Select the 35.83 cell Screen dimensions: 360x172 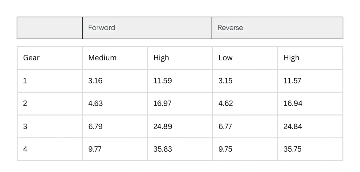(x=163, y=149)
